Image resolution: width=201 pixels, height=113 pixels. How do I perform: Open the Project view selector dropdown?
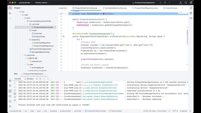(x=18, y=8)
